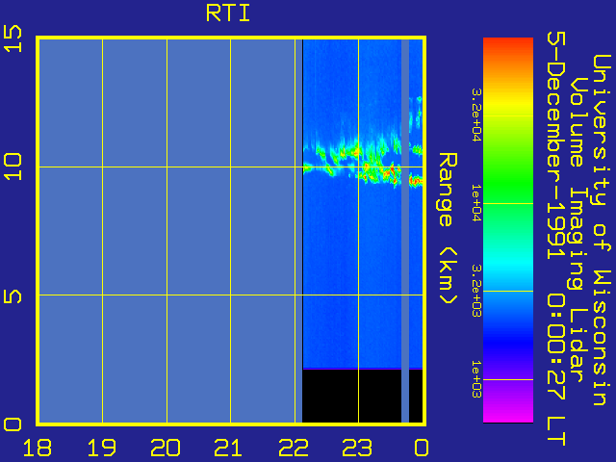
Task: Click the 10 km range axis label
Action: 13,167
